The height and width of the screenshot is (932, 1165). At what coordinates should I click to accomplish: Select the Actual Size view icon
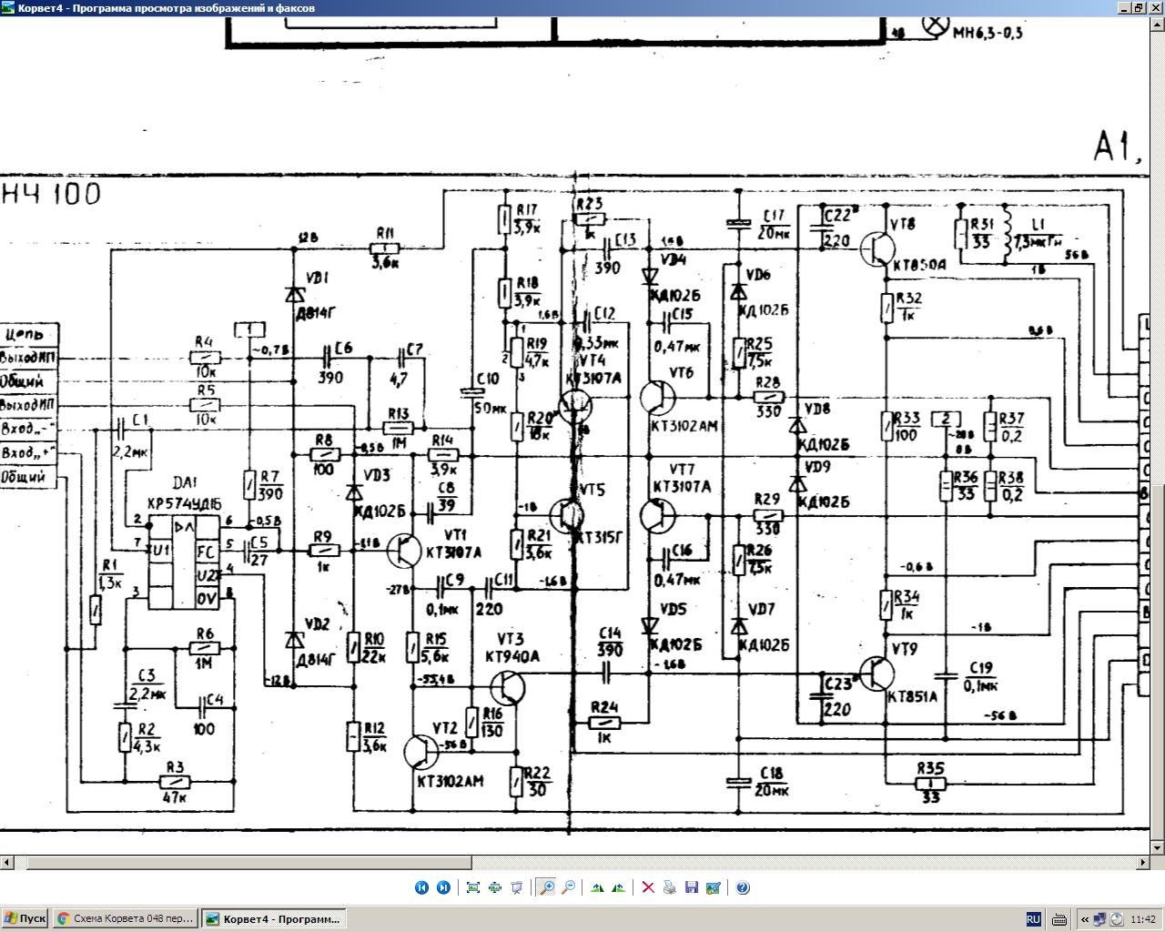494,887
